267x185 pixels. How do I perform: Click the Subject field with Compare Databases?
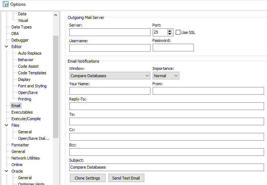pyautogui.click(x=167, y=167)
